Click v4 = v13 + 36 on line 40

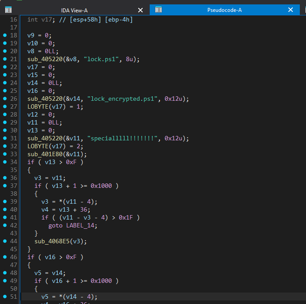(x=66, y=209)
